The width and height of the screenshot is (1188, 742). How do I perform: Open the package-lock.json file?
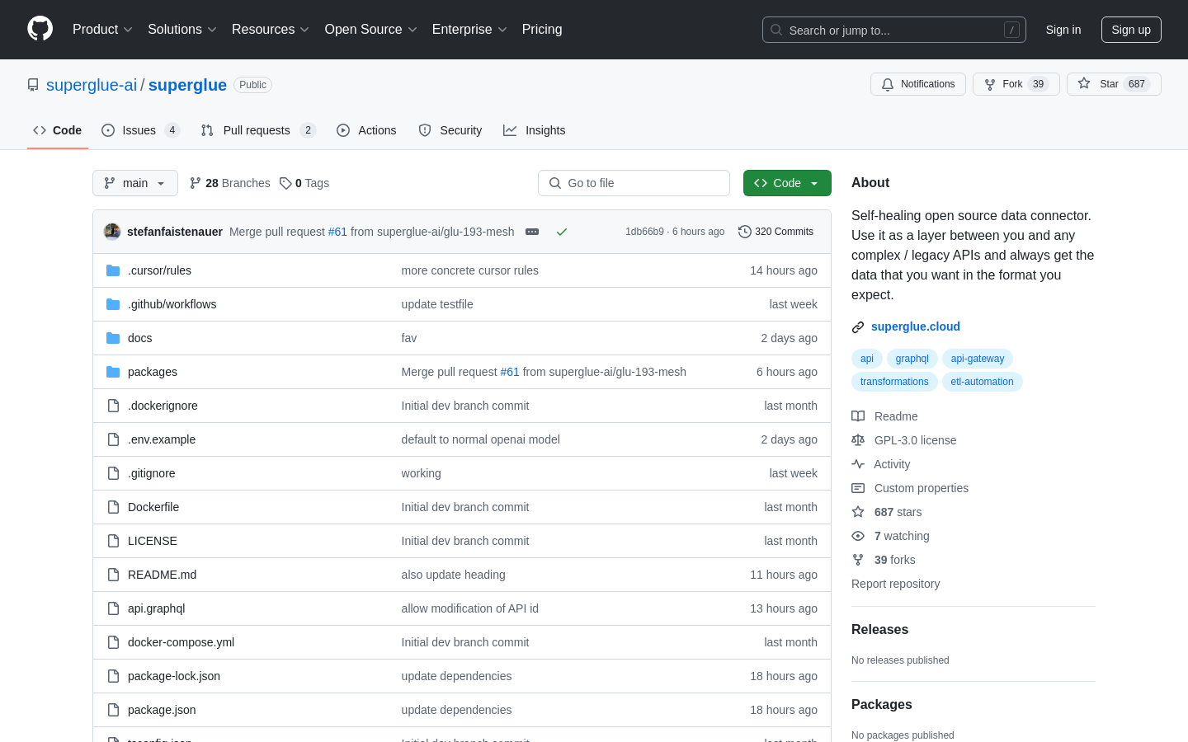(x=174, y=676)
